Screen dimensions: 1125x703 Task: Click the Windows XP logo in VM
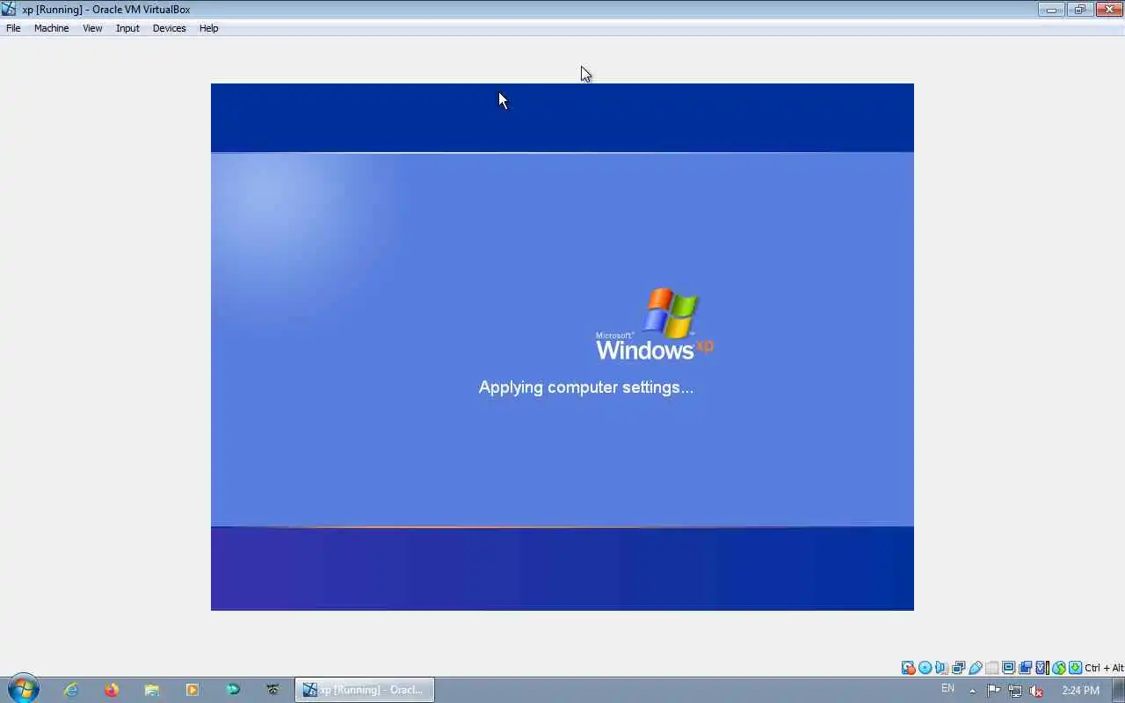655,324
